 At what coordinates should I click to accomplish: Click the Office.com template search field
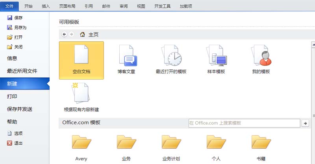pyautogui.click(x=244, y=123)
